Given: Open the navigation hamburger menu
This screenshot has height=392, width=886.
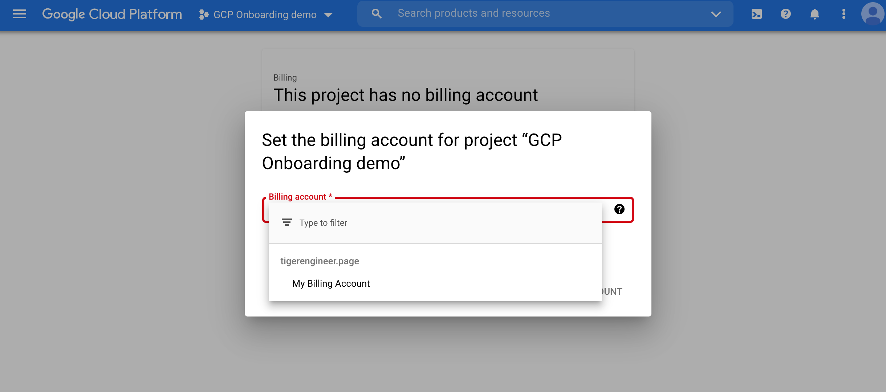Looking at the screenshot, I should (19, 14).
